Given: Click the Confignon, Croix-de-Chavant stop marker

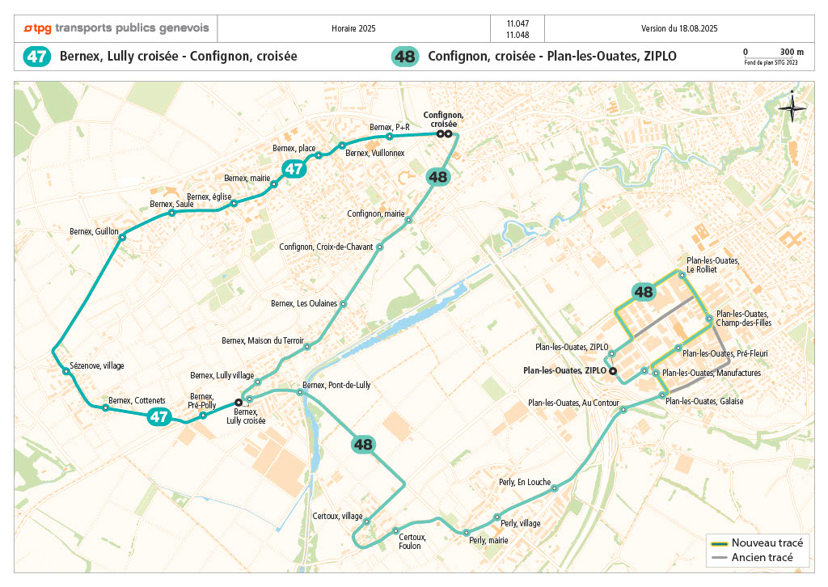Looking at the screenshot, I should click(379, 247).
